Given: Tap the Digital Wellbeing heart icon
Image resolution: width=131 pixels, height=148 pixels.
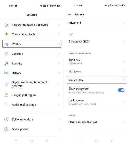Looking at the screenshot, I should tap(6, 84).
